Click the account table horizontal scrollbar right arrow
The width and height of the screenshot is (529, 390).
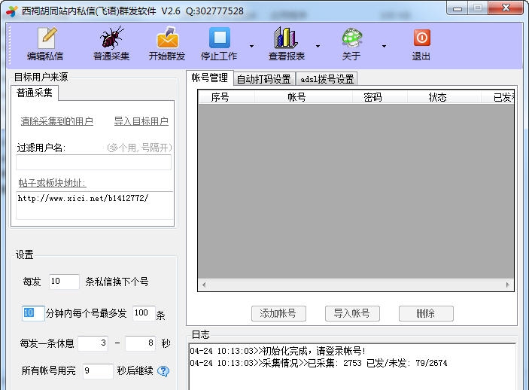click(x=509, y=285)
